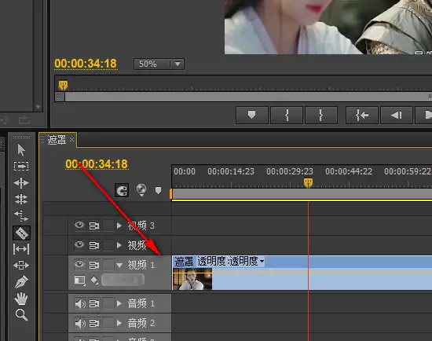Select the Pen tool

tap(21, 282)
